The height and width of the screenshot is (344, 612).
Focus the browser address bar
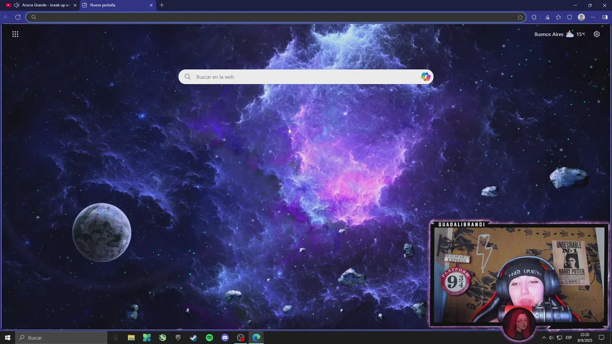coord(275,17)
